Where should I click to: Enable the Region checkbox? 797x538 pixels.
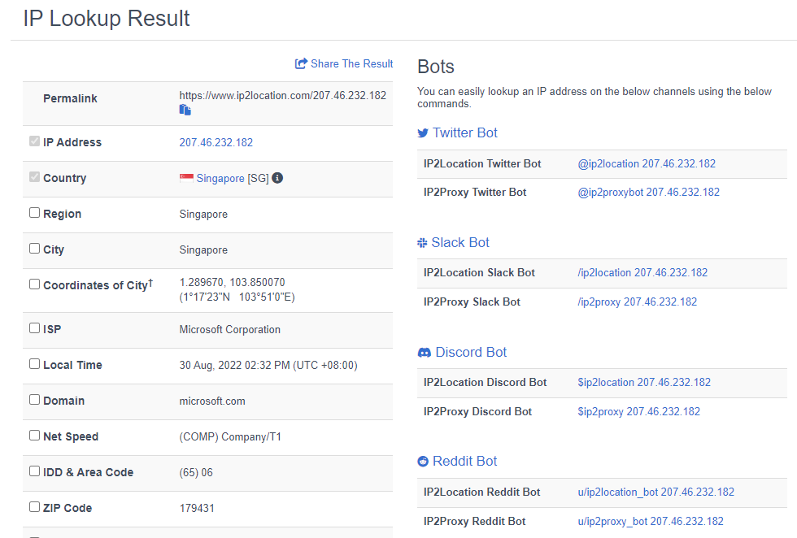tap(34, 212)
